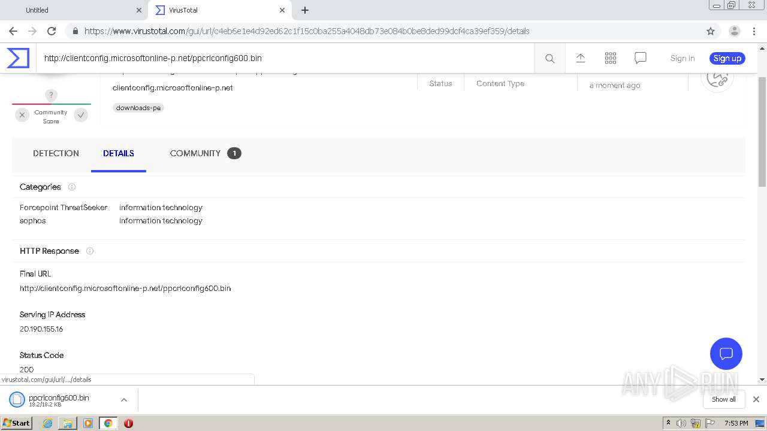Screen dimensions: 767x431
Task: Click the Categories info icon
Action: pyautogui.click(x=72, y=187)
